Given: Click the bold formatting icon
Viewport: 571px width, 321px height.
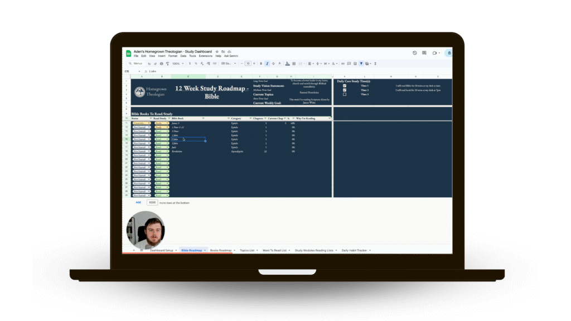Looking at the screenshot, I should pyautogui.click(x=262, y=64).
